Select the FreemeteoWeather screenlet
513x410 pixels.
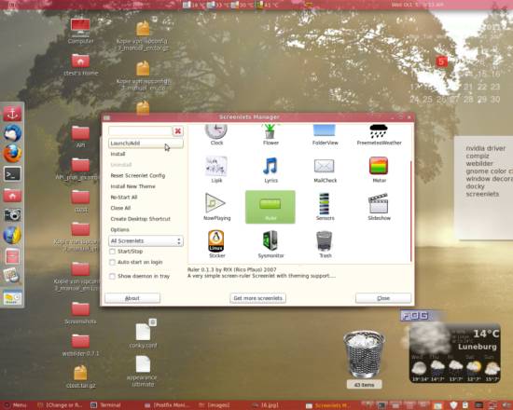[379, 134]
